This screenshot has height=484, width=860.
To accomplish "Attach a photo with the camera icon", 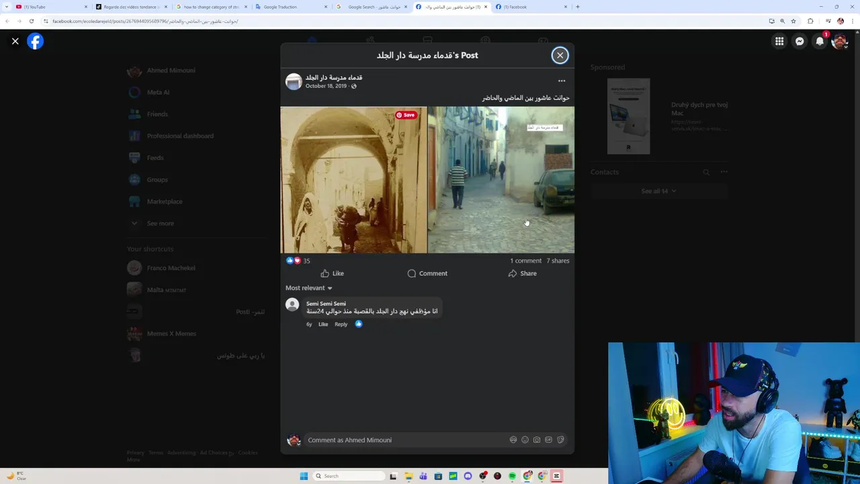I will (x=537, y=440).
